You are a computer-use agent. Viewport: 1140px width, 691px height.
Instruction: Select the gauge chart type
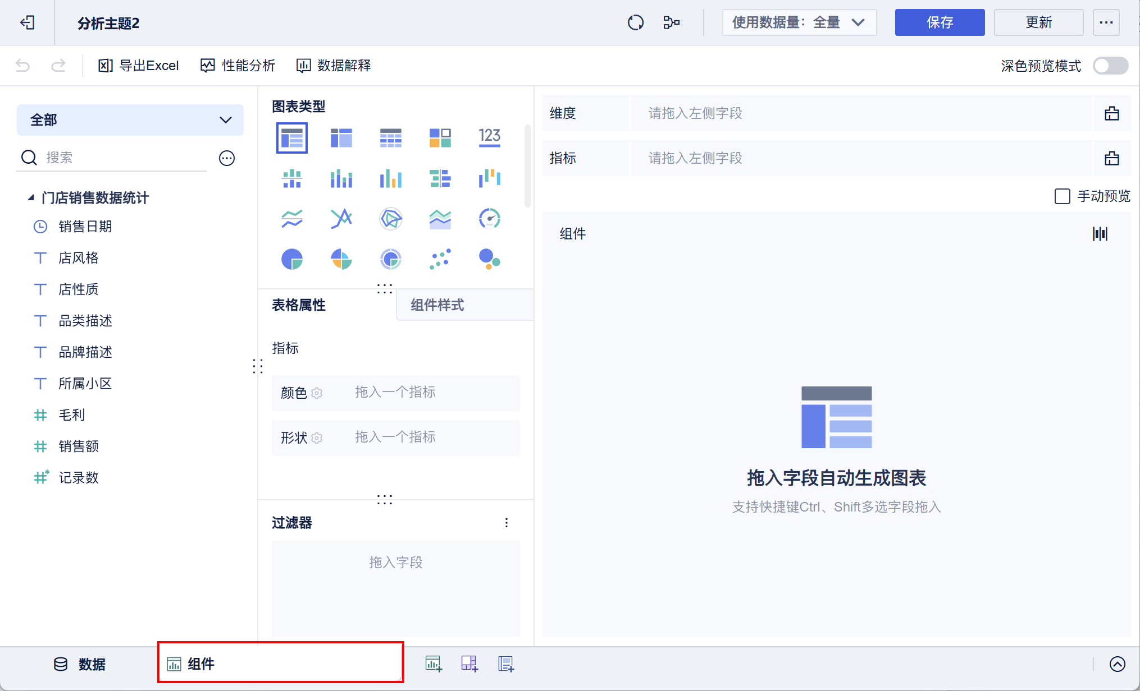489,219
